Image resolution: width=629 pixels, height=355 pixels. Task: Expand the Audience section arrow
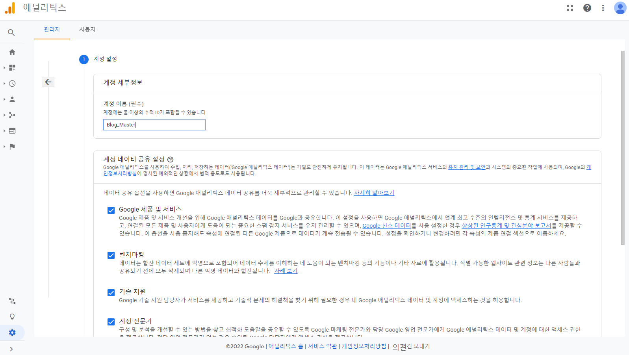click(4, 99)
